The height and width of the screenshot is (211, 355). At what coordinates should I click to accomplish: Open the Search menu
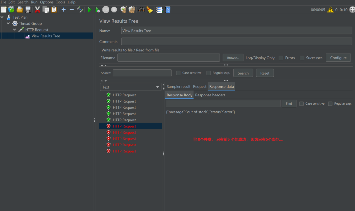23,2
